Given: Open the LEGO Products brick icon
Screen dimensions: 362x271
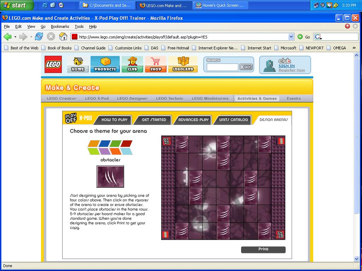Looking at the screenshot, I should 105,64.
